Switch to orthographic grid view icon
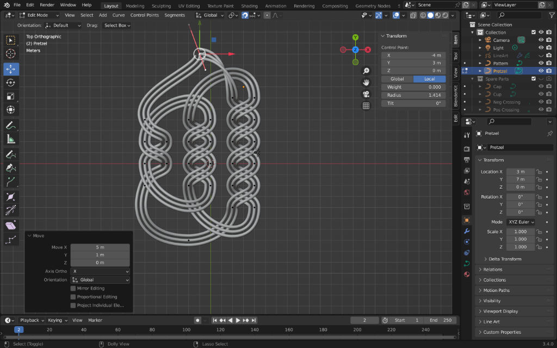 [366, 105]
